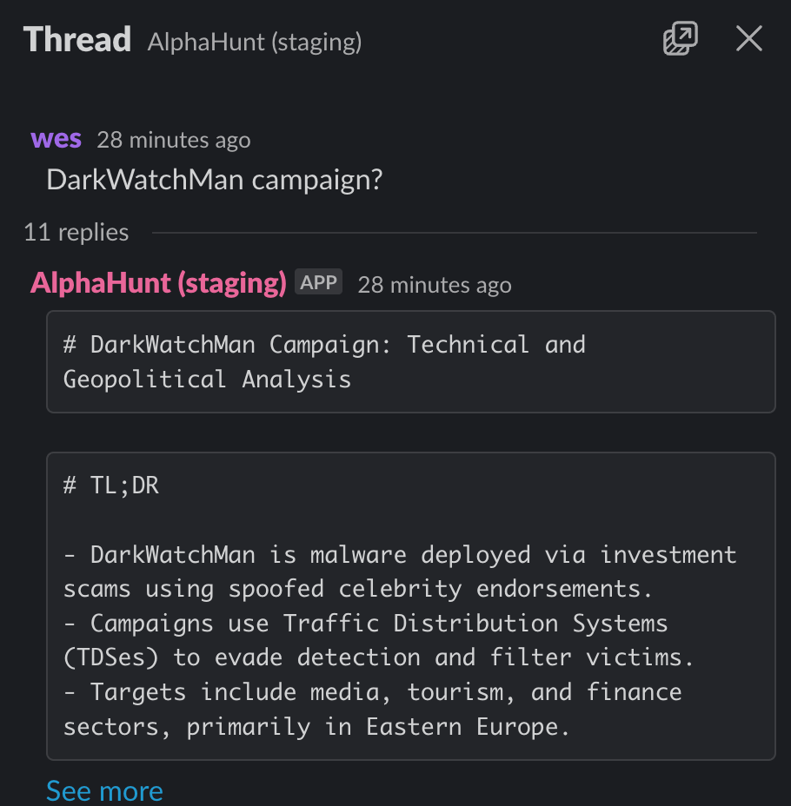Select the APP badge next to AlphaHunt
Screen dimensions: 791x806
coord(318,281)
